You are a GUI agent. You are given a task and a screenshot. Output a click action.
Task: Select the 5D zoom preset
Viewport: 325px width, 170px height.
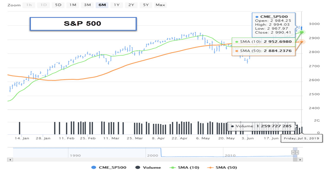tap(58, 5)
